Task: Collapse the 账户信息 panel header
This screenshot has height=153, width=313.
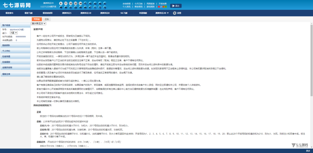Action: point(15,25)
